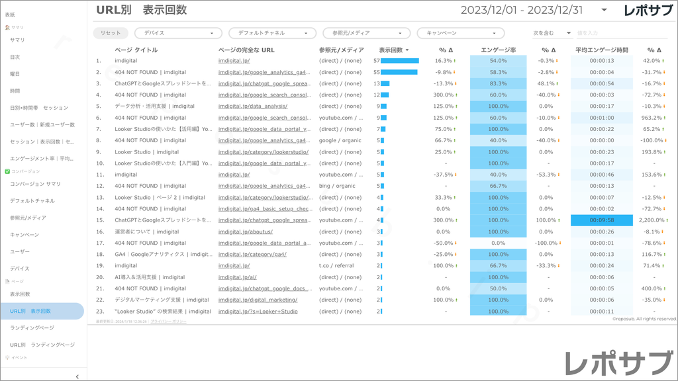Image resolution: width=678 pixels, height=381 pixels.
Task: Click the 値を入力 search input field
Action: [x=622, y=33]
